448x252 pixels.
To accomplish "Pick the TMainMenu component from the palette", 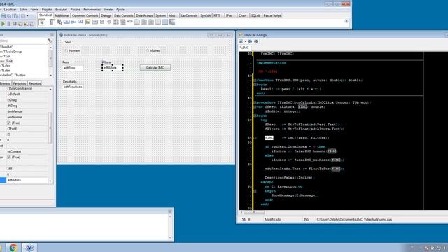I will [x=52, y=22].
